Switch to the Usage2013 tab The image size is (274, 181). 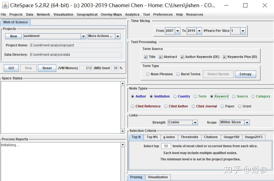point(254,137)
